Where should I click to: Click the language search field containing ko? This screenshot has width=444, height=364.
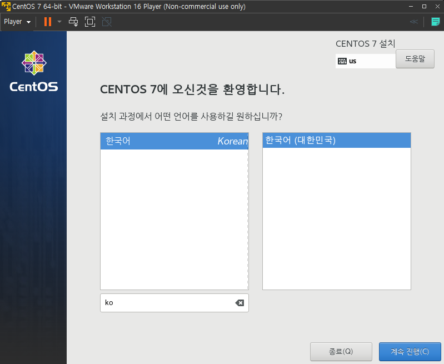coord(174,303)
